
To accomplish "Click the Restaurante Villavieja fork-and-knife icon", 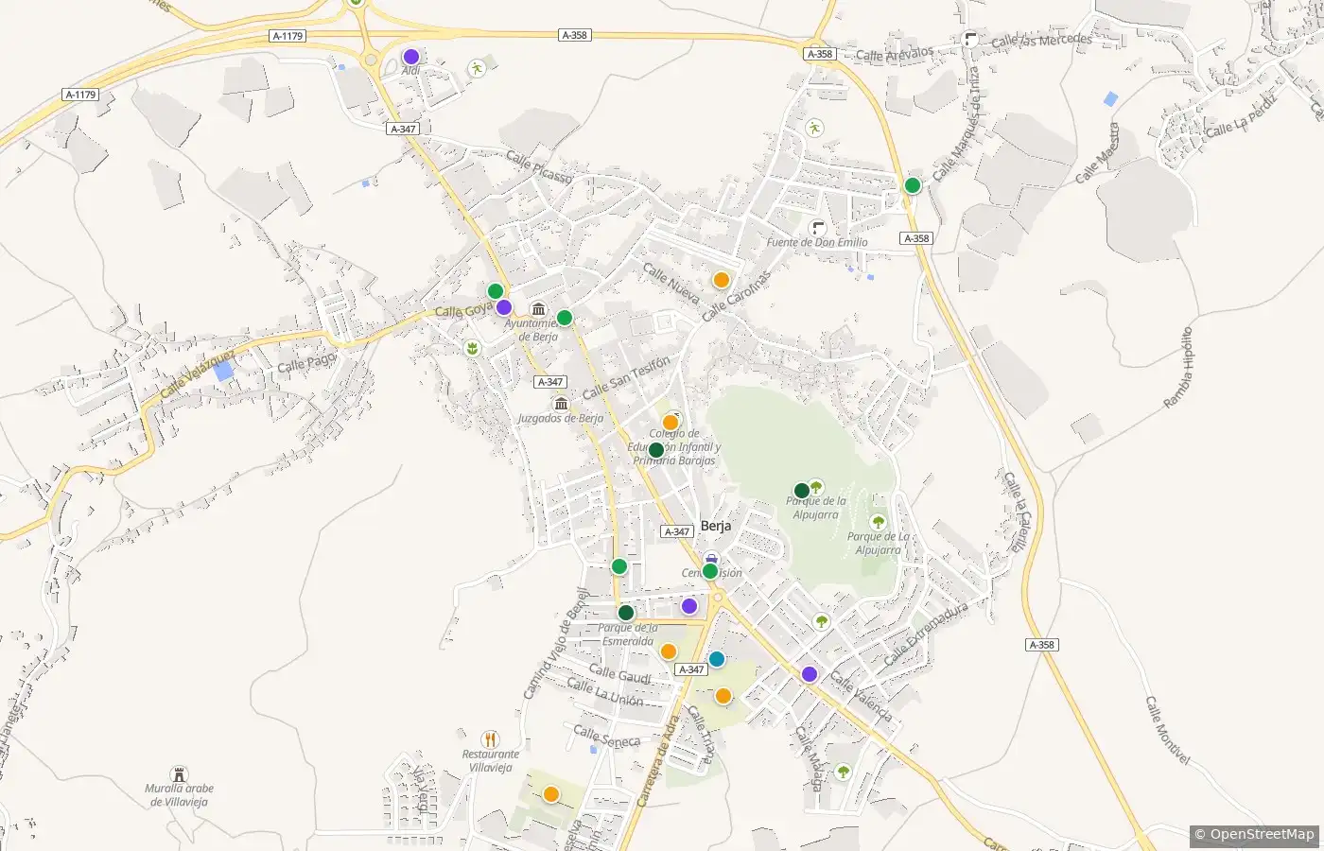I will (490, 739).
